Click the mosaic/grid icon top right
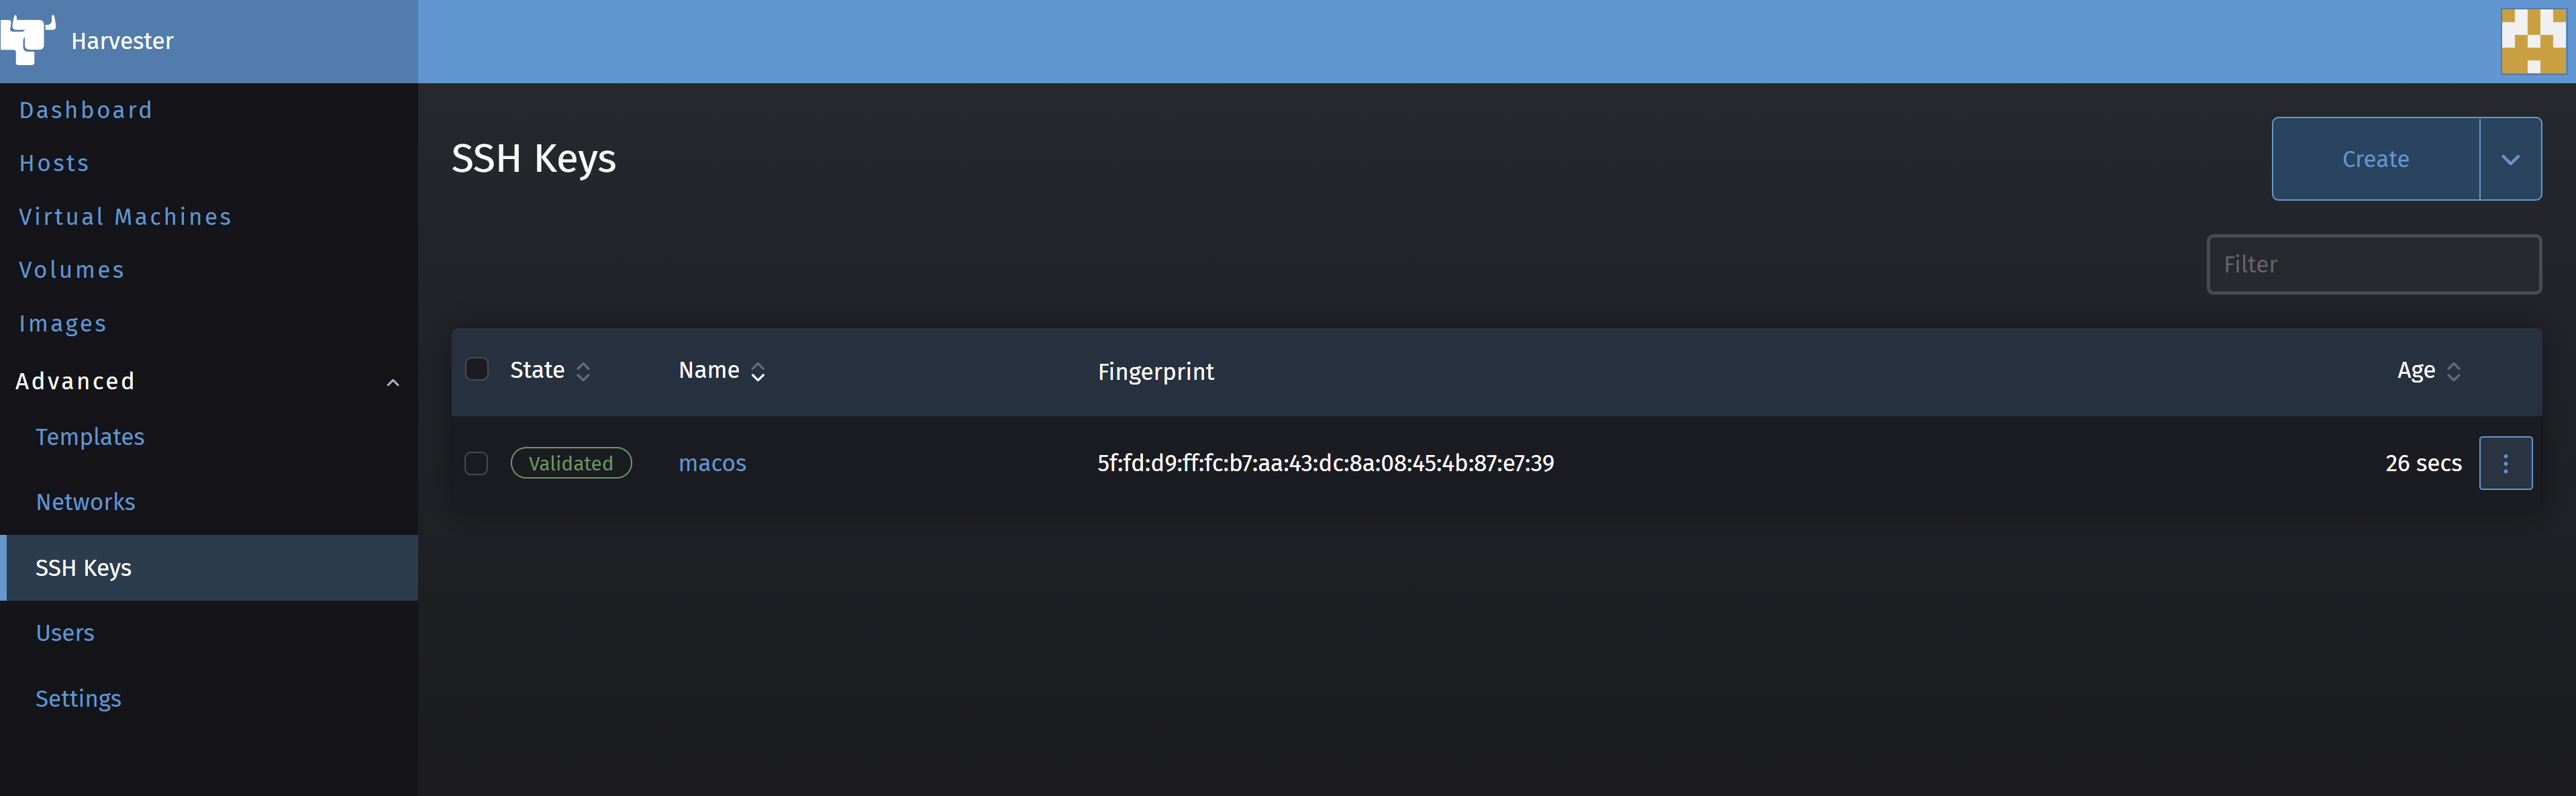2576x796 pixels. 2536,41
